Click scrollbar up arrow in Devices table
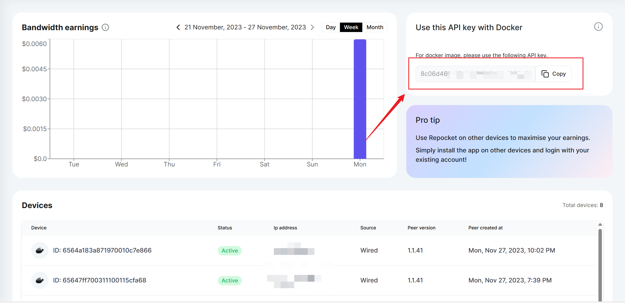 click(x=600, y=224)
